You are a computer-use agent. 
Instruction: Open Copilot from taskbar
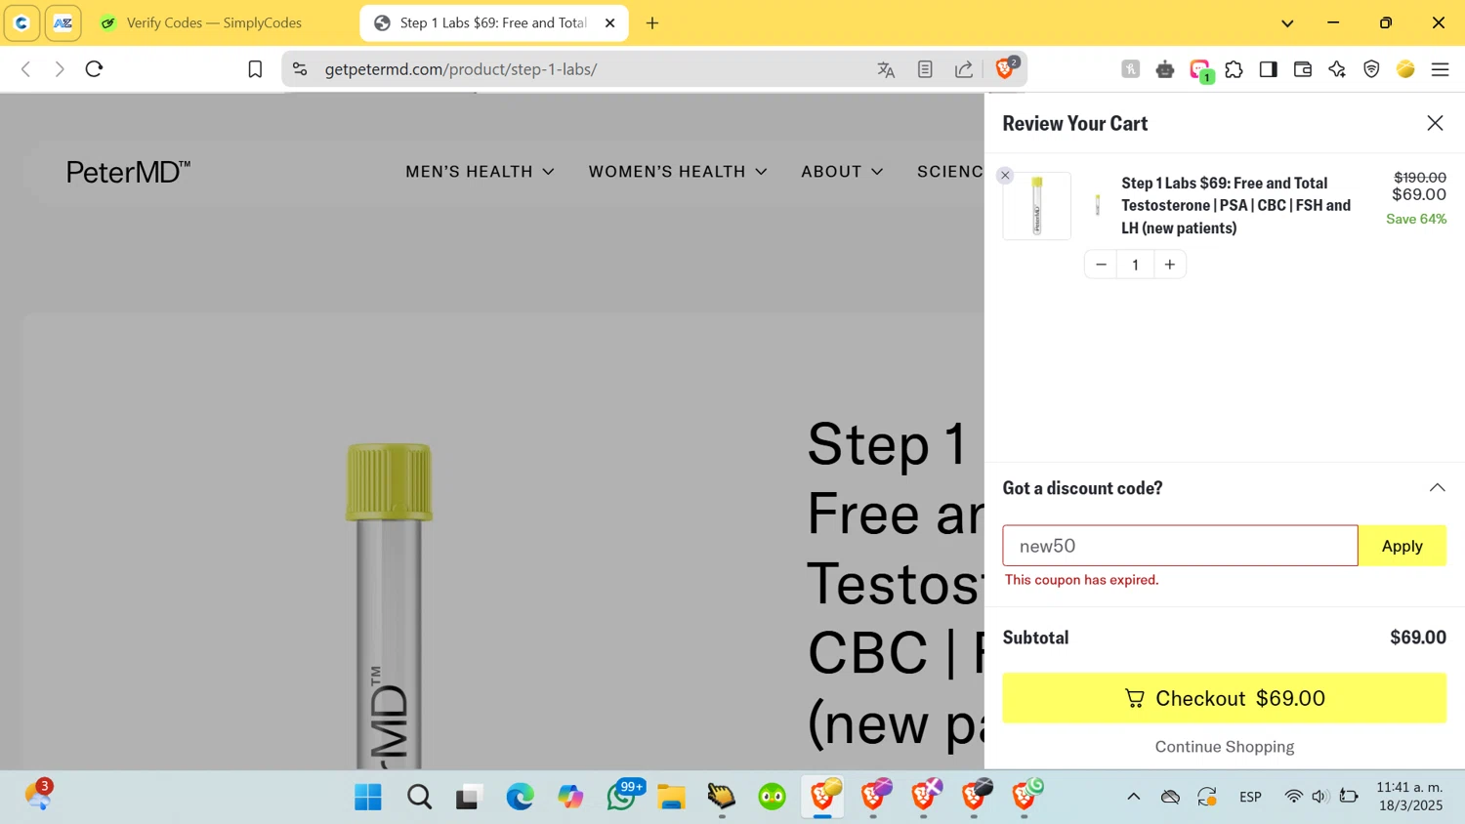[x=570, y=797]
